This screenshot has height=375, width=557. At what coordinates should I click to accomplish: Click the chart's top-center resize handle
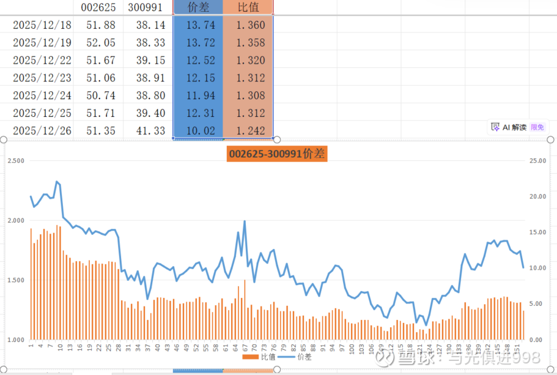pyautogui.click(x=277, y=139)
